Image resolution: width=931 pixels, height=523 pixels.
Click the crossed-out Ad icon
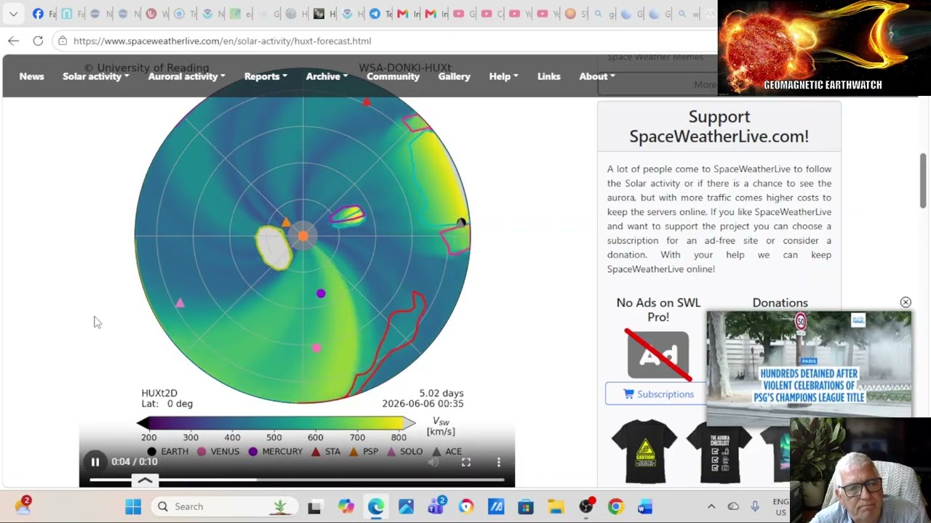tap(658, 354)
